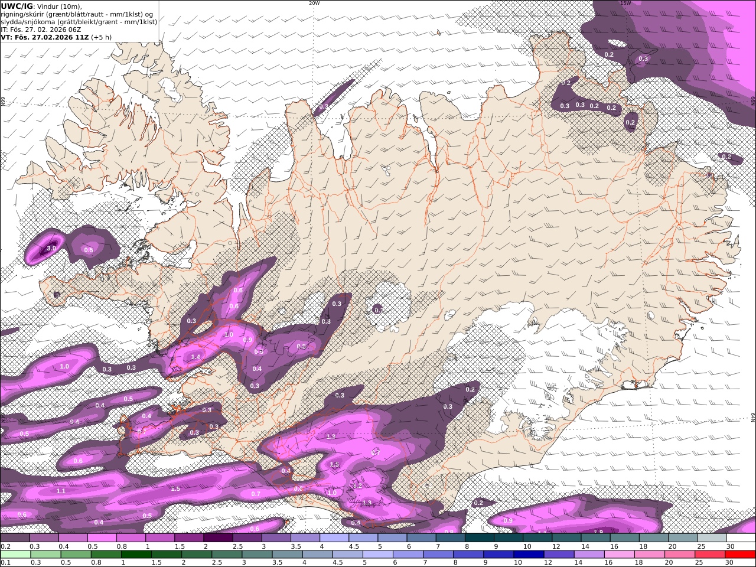756x567 pixels.
Task: Select the dark plum 0.2 swatch in top legend
Action: point(15,538)
